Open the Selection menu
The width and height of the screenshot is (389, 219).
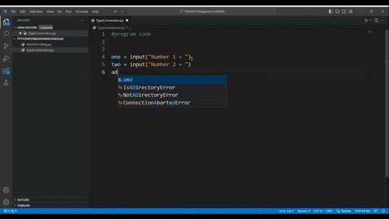[36, 12]
